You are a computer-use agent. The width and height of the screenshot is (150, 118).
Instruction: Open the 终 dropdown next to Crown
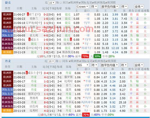[94, 7]
